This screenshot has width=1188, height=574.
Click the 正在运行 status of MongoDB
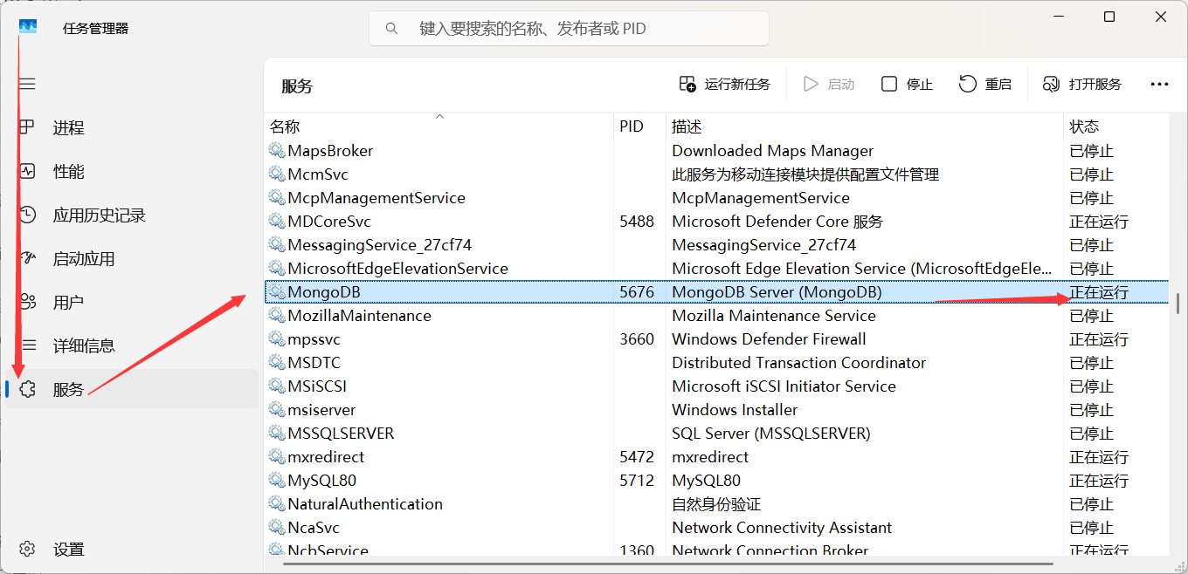pyautogui.click(x=1099, y=292)
